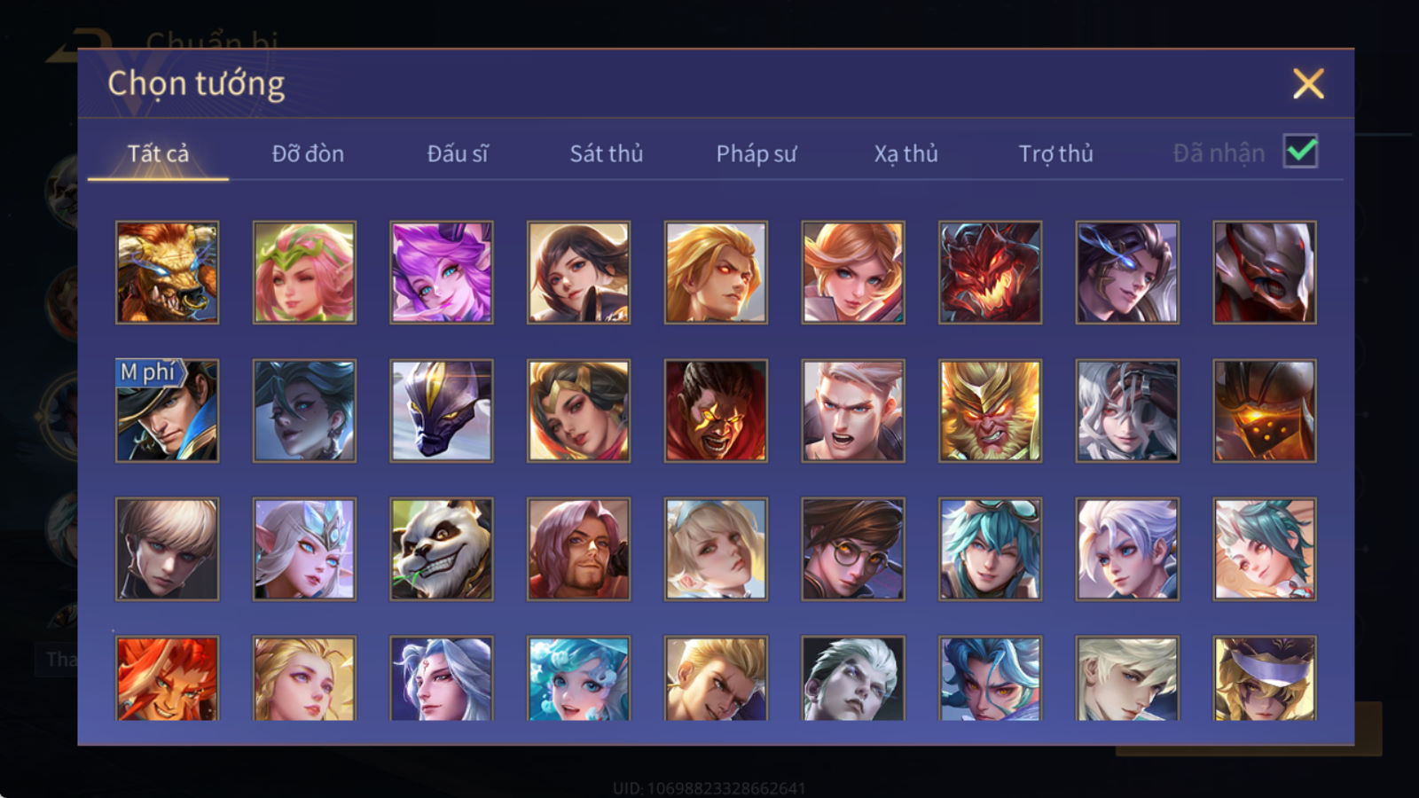Select the purple-haired cat-eared girl hero

pos(441,272)
